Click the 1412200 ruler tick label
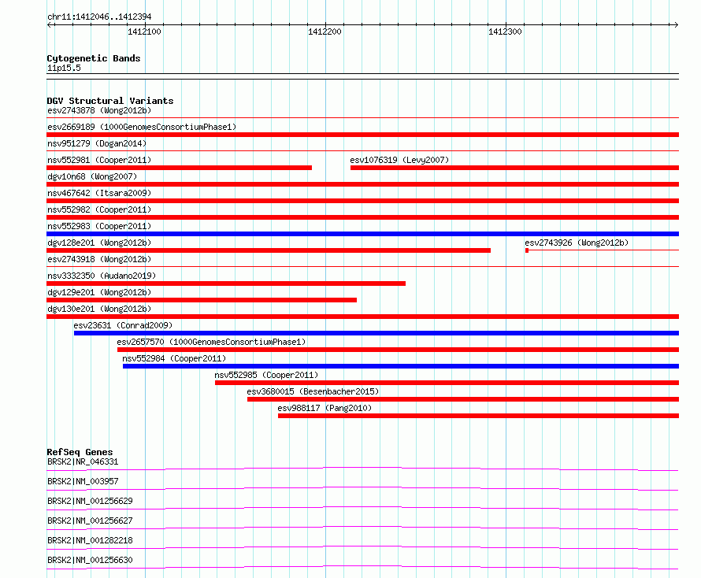Viewport: 701px width, 578px height. [x=325, y=31]
